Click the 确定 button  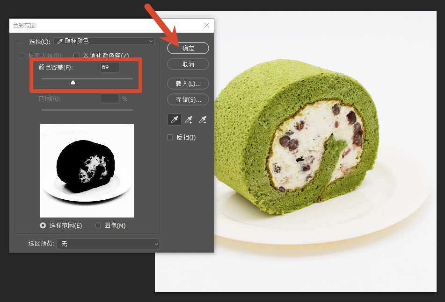188,48
